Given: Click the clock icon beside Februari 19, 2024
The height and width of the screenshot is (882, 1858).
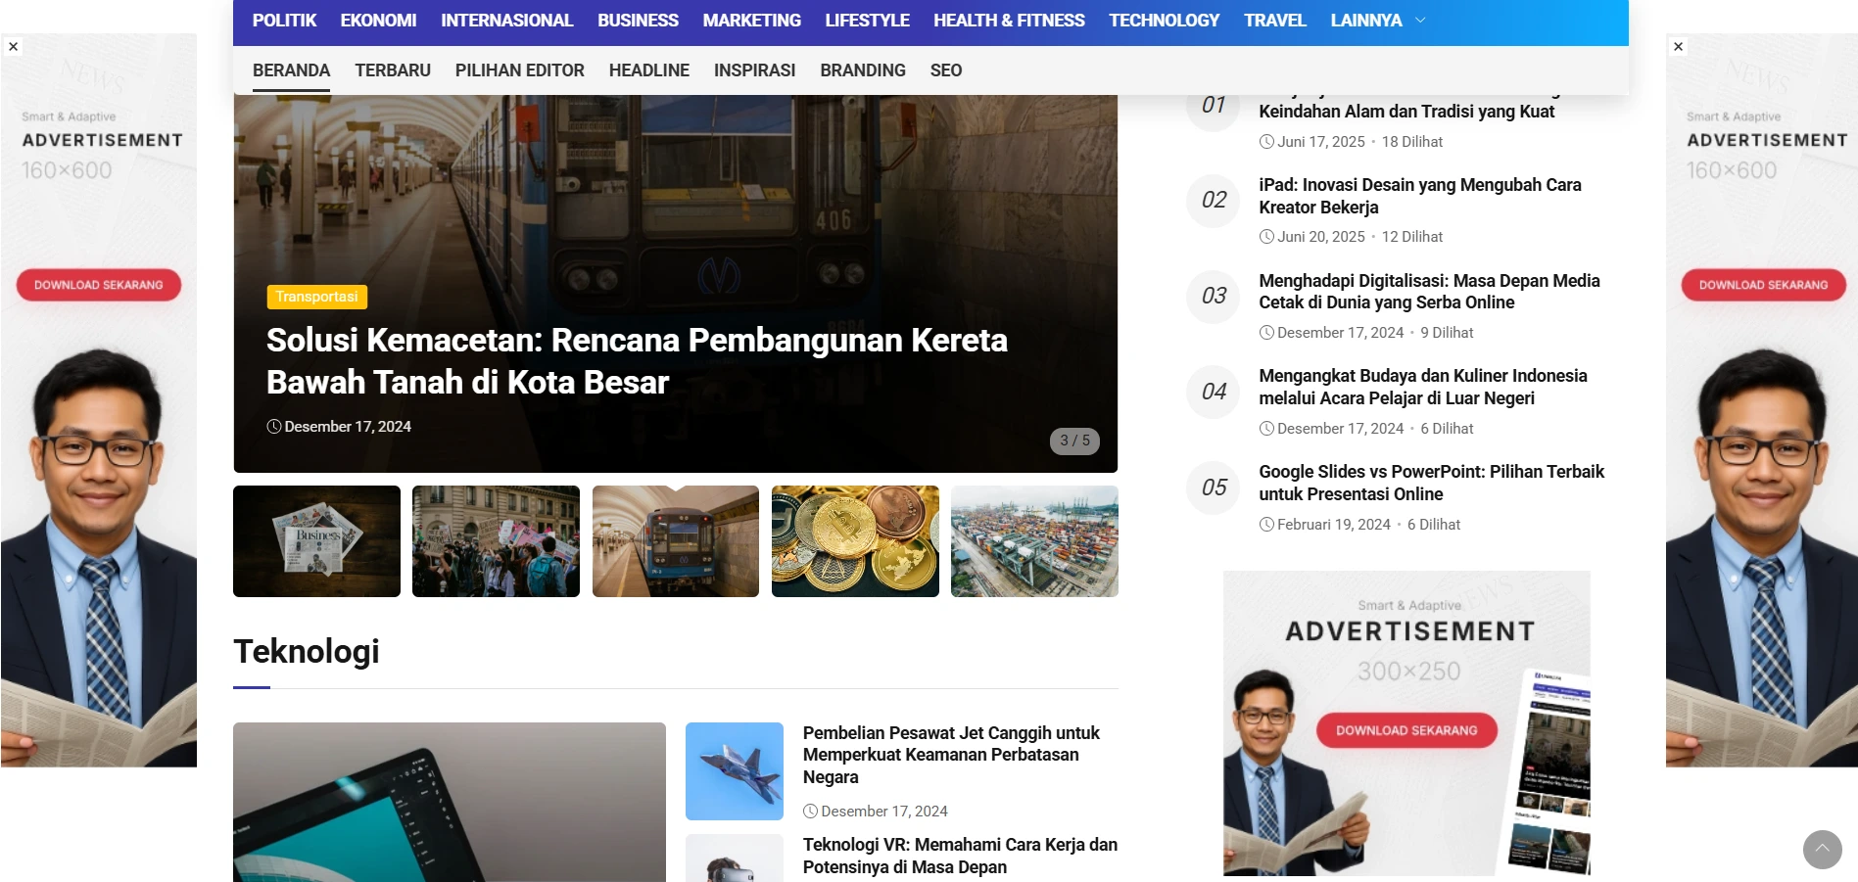Looking at the screenshot, I should tap(1266, 525).
